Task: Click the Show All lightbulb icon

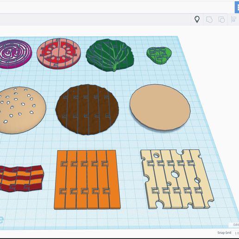Action: pos(197,19)
